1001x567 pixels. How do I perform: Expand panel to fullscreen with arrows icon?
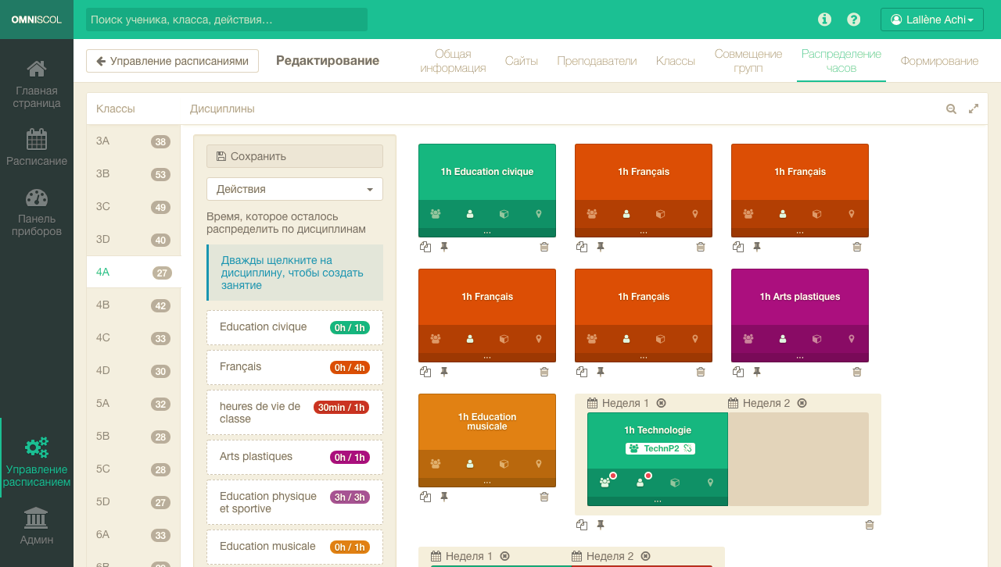click(x=974, y=109)
